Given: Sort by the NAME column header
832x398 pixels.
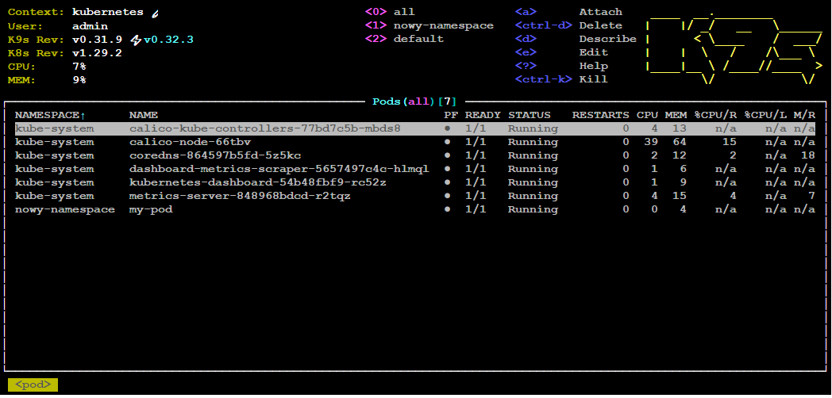Looking at the screenshot, I should click(x=143, y=115).
